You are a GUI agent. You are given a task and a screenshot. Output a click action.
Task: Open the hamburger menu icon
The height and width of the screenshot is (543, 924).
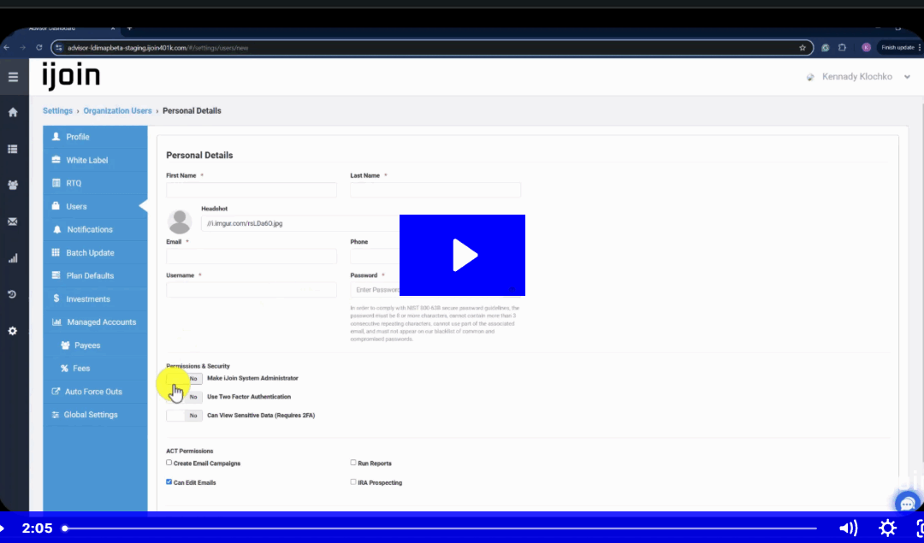point(13,77)
